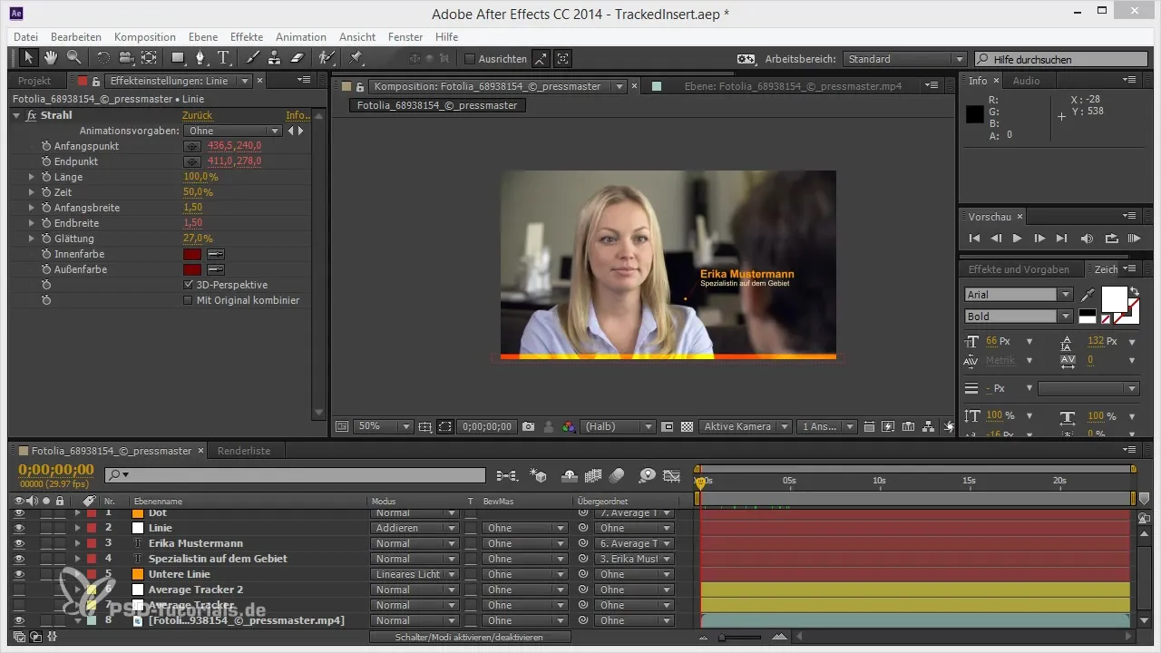Open the 50% magnification dropdown

point(382,426)
